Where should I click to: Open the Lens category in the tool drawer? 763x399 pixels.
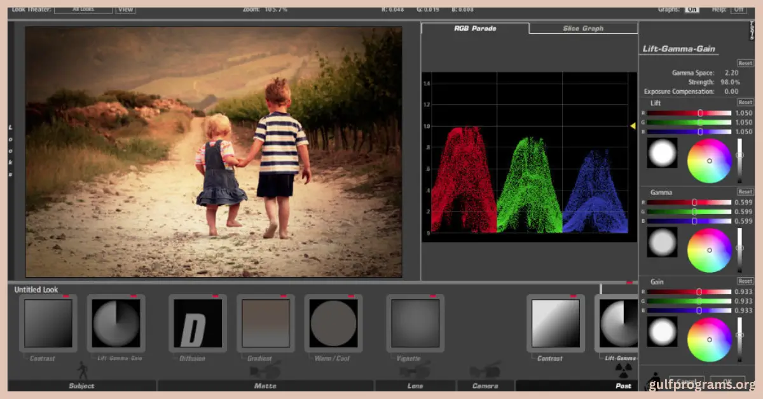[x=416, y=385]
